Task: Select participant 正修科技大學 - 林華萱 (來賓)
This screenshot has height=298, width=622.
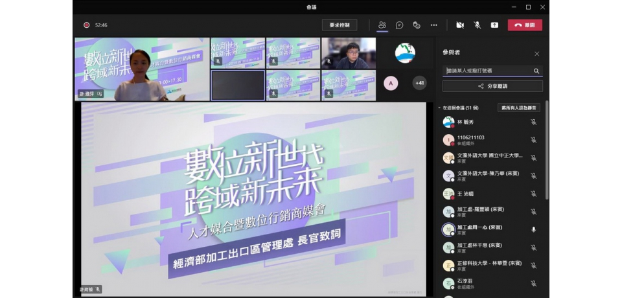Action: pos(490,263)
